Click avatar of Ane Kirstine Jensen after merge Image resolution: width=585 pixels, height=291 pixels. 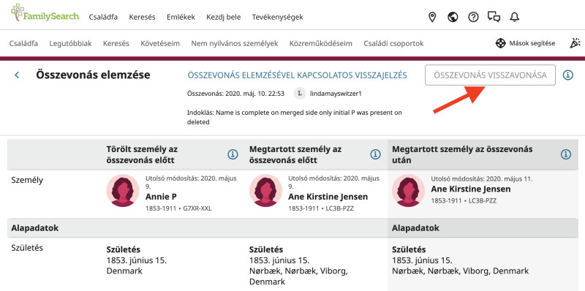click(x=408, y=190)
